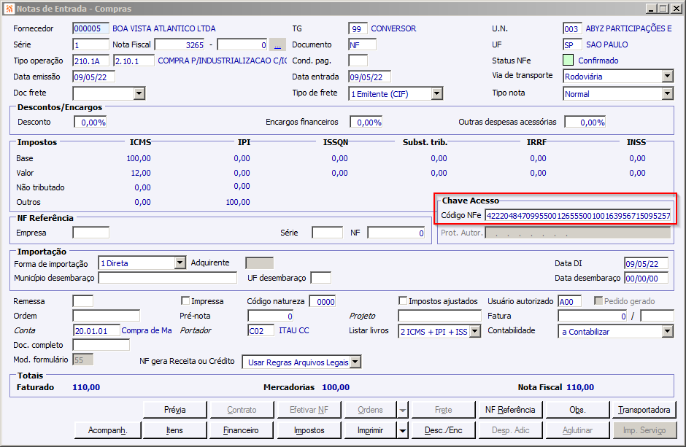686x447 pixels.
Task: Open the arrow menu next to Imprimir
Action: click(x=403, y=430)
